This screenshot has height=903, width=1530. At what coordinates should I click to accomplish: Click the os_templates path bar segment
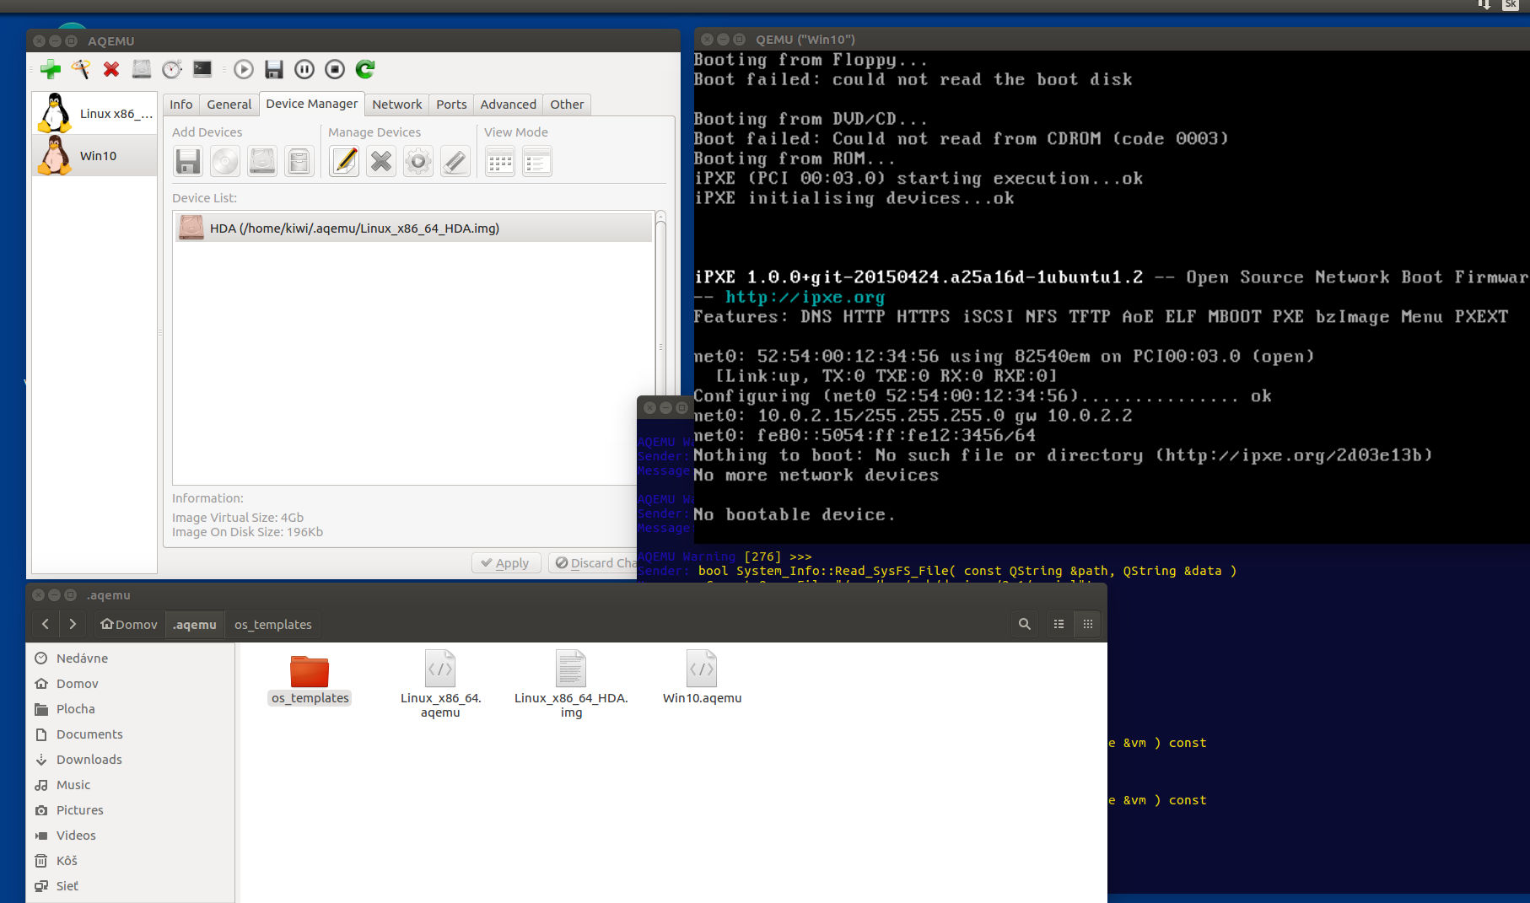click(x=273, y=624)
